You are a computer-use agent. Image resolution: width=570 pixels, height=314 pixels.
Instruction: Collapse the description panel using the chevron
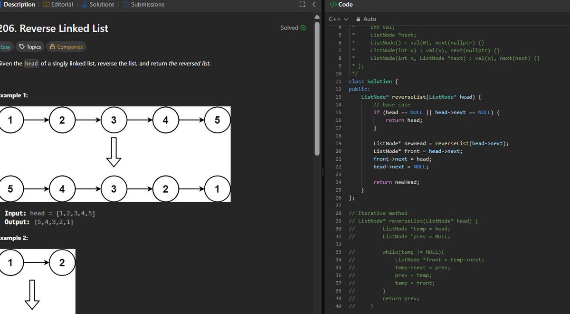click(313, 4)
